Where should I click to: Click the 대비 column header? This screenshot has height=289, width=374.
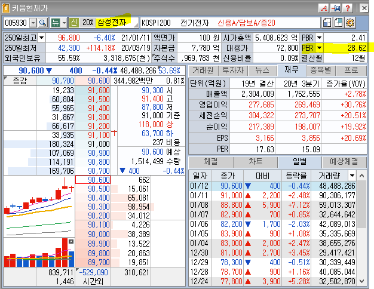coord(262,176)
